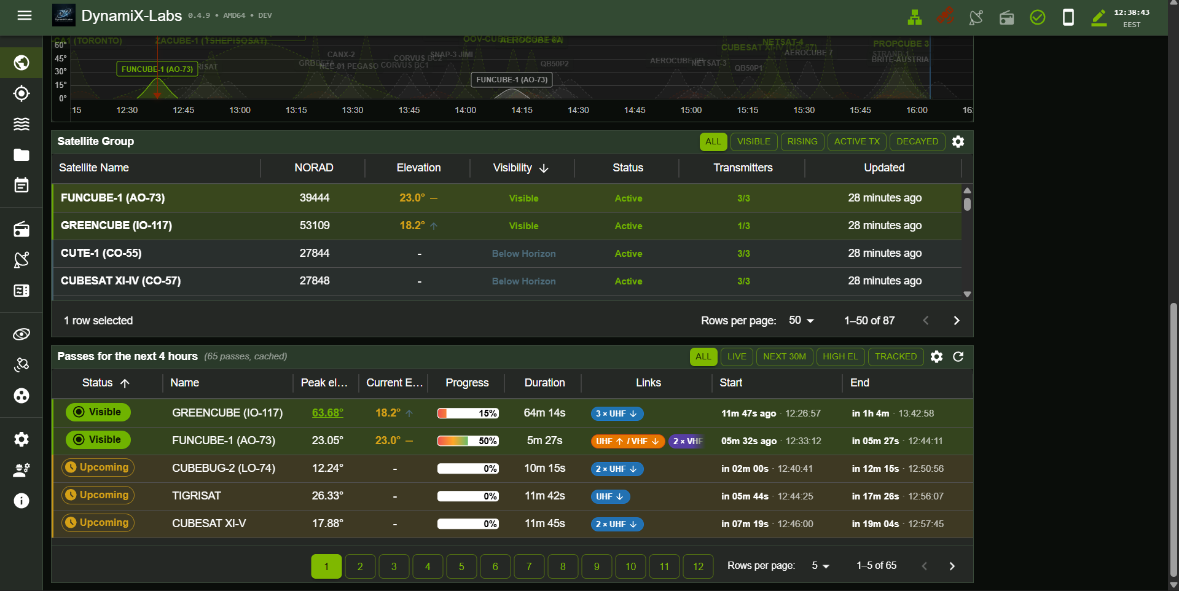The image size is (1179, 591).
Task: Open the satellite signal icon in sidebar
Action: (22, 365)
